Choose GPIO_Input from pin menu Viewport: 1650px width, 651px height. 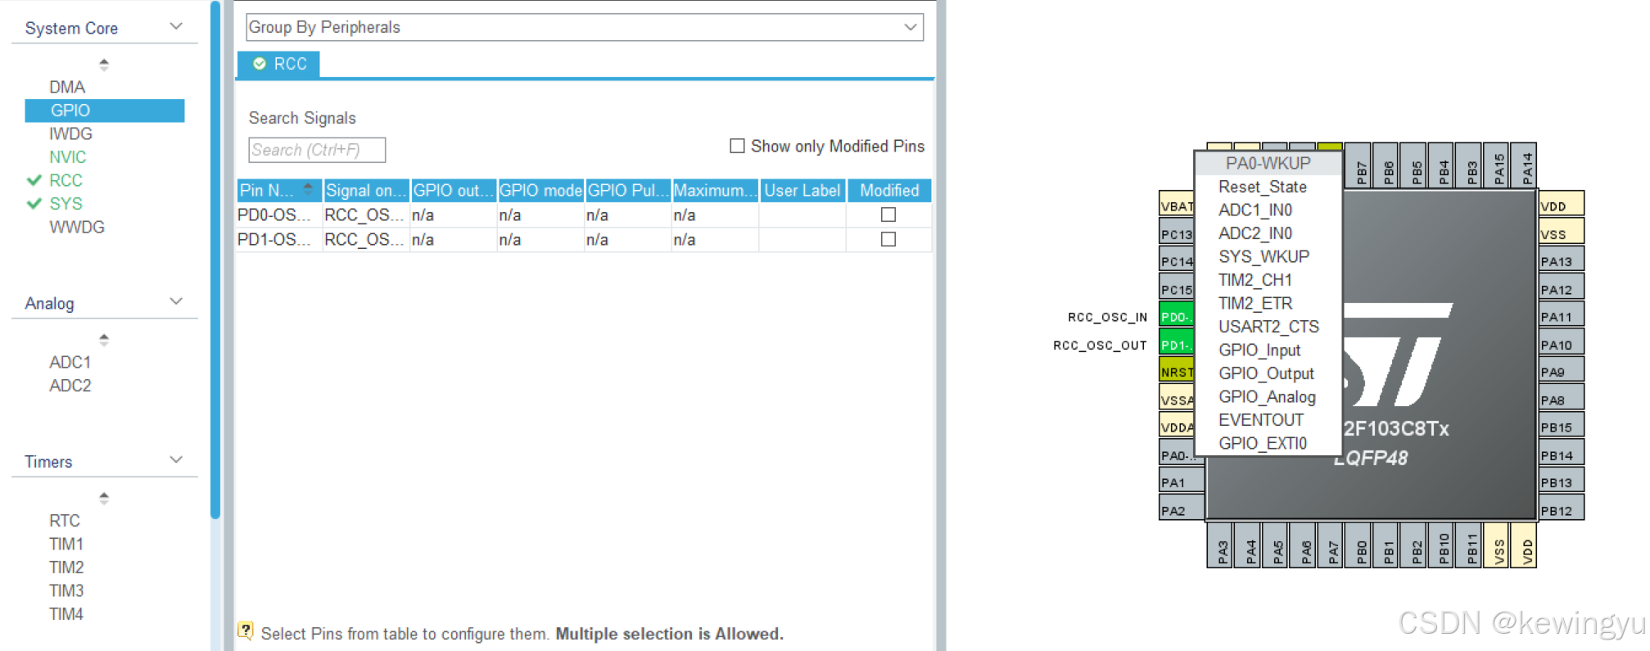[x=1259, y=350]
